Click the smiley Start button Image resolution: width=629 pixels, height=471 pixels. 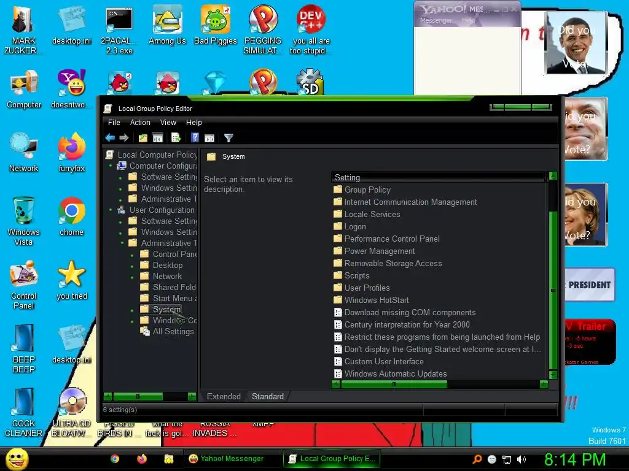point(17,459)
